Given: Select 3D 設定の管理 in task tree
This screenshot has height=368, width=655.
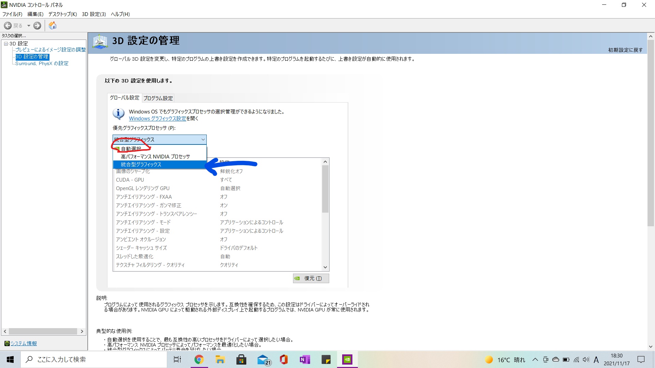Looking at the screenshot, I should point(32,57).
